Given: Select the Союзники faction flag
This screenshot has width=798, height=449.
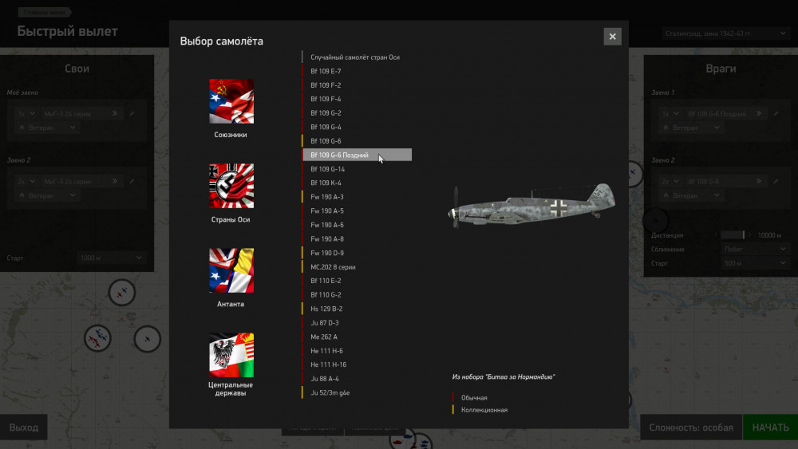Looking at the screenshot, I should click(x=231, y=101).
